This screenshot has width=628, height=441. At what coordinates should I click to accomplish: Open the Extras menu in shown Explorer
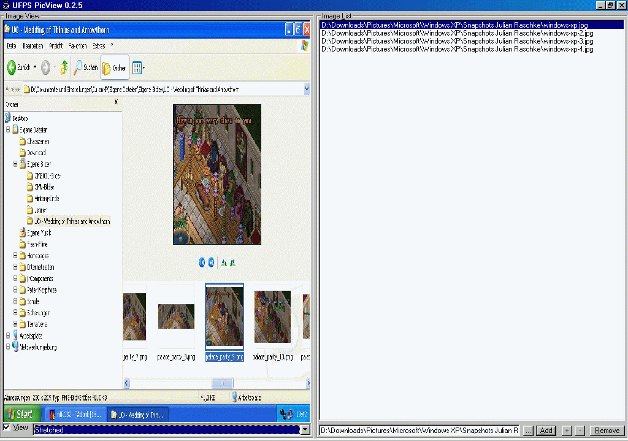(99, 45)
